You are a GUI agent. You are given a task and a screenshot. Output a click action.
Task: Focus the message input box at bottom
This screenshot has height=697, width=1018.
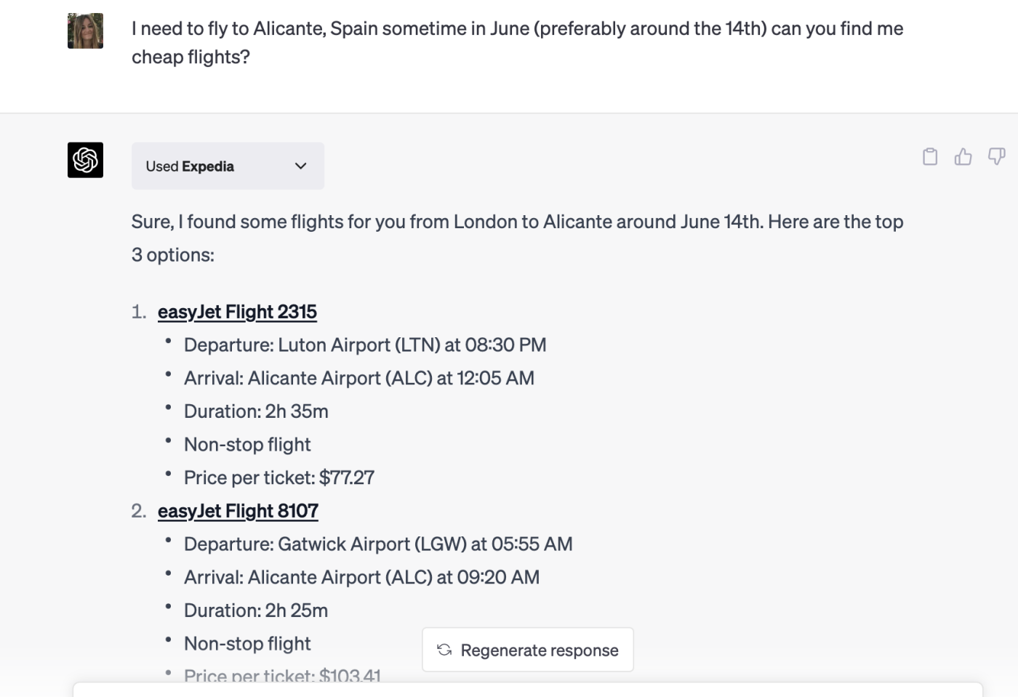[527, 690]
